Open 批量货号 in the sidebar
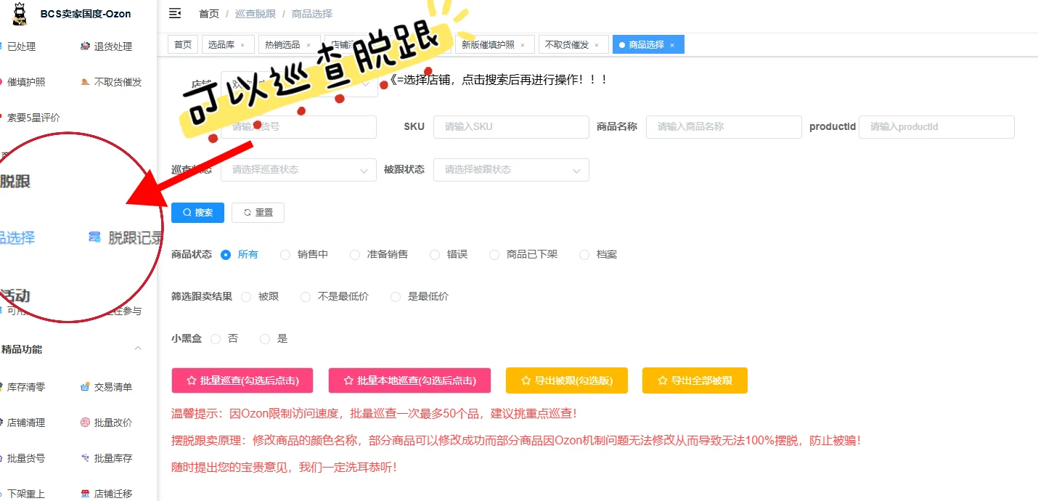Viewport: 1038px width, 501px height. click(22, 458)
